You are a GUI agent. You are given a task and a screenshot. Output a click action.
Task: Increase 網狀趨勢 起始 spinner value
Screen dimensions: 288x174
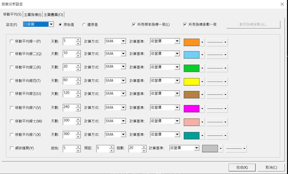(x=78, y=146)
